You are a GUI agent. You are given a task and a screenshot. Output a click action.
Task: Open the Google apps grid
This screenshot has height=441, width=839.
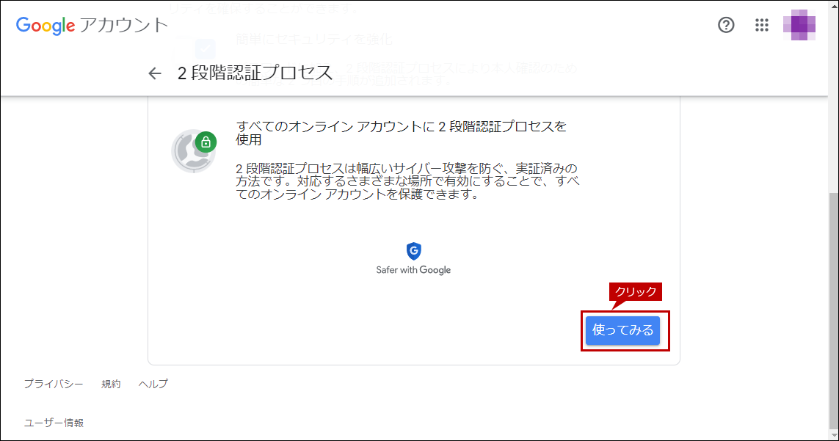(x=761, y=25)
